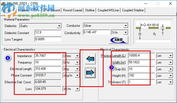Open the Gap um unit dropdown

pyautogui.click(x=170, y=69)
